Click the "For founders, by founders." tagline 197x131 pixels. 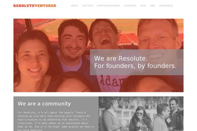coord(135,66)
